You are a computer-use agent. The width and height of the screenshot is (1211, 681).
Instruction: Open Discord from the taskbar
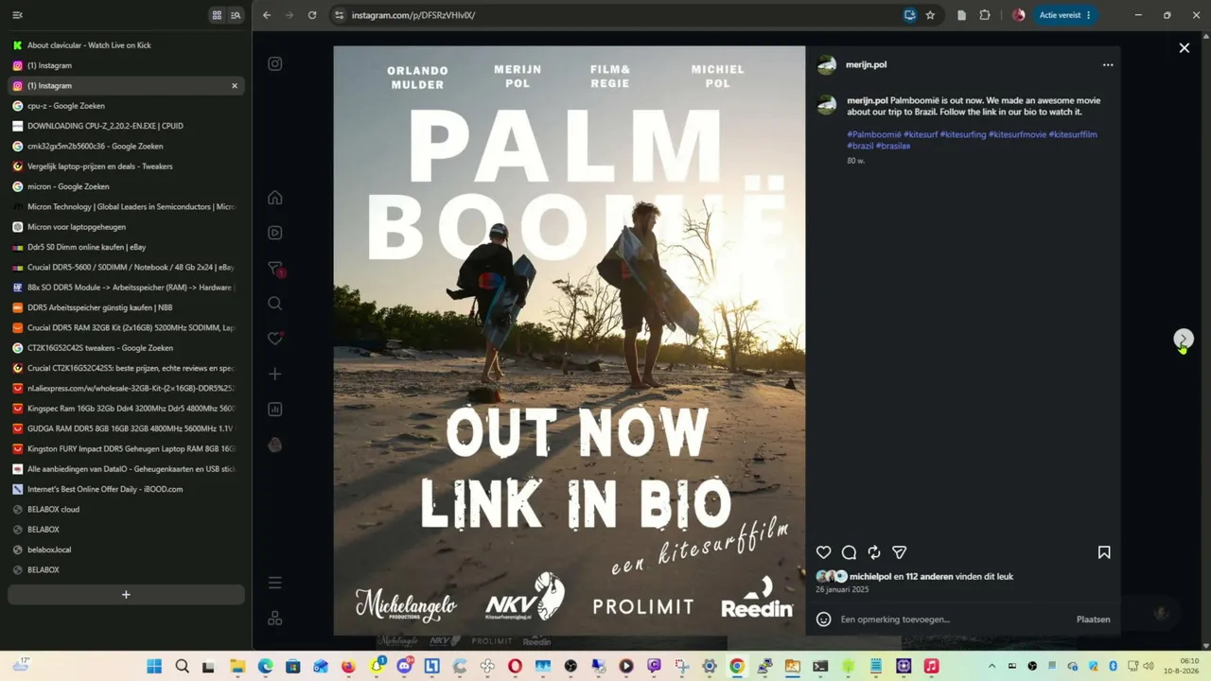(404, 667)
